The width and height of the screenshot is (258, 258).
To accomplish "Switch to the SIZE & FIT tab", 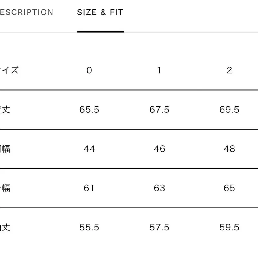I will pyautogui.click(x=100, y=13).
